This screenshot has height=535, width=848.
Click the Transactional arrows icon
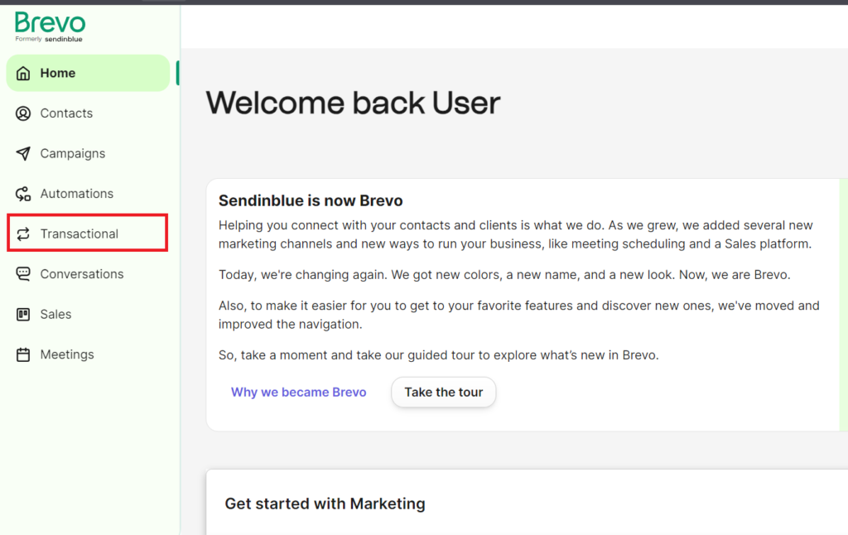tap(23, 234)
